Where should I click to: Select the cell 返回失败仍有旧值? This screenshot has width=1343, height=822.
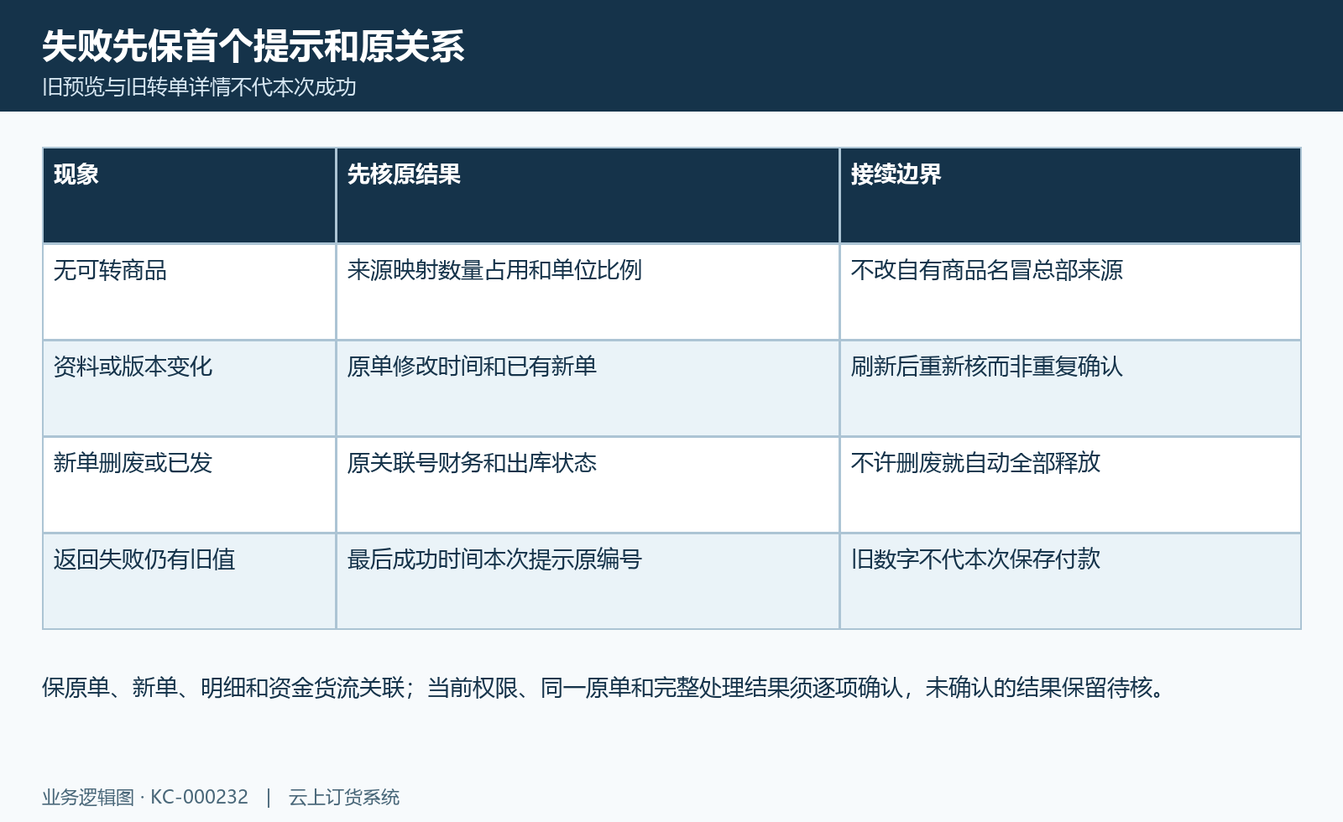[x=190, y=581]
